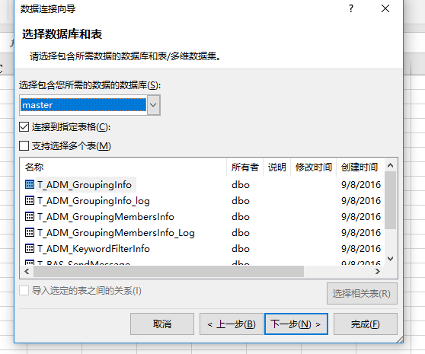Uncheck the 连接到指定表格 checkbox
The height and width of the screenshot is (354, 425).
(x=24, y=127)
